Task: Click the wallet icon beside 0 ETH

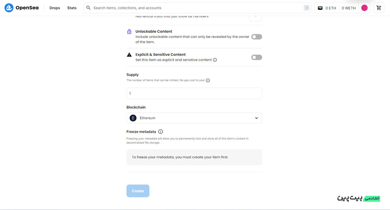Action: [320, 8]
